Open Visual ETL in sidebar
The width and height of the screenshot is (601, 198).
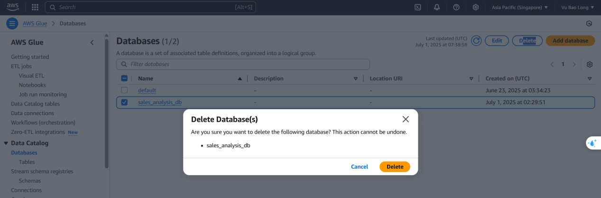click(x=31, y=76)
